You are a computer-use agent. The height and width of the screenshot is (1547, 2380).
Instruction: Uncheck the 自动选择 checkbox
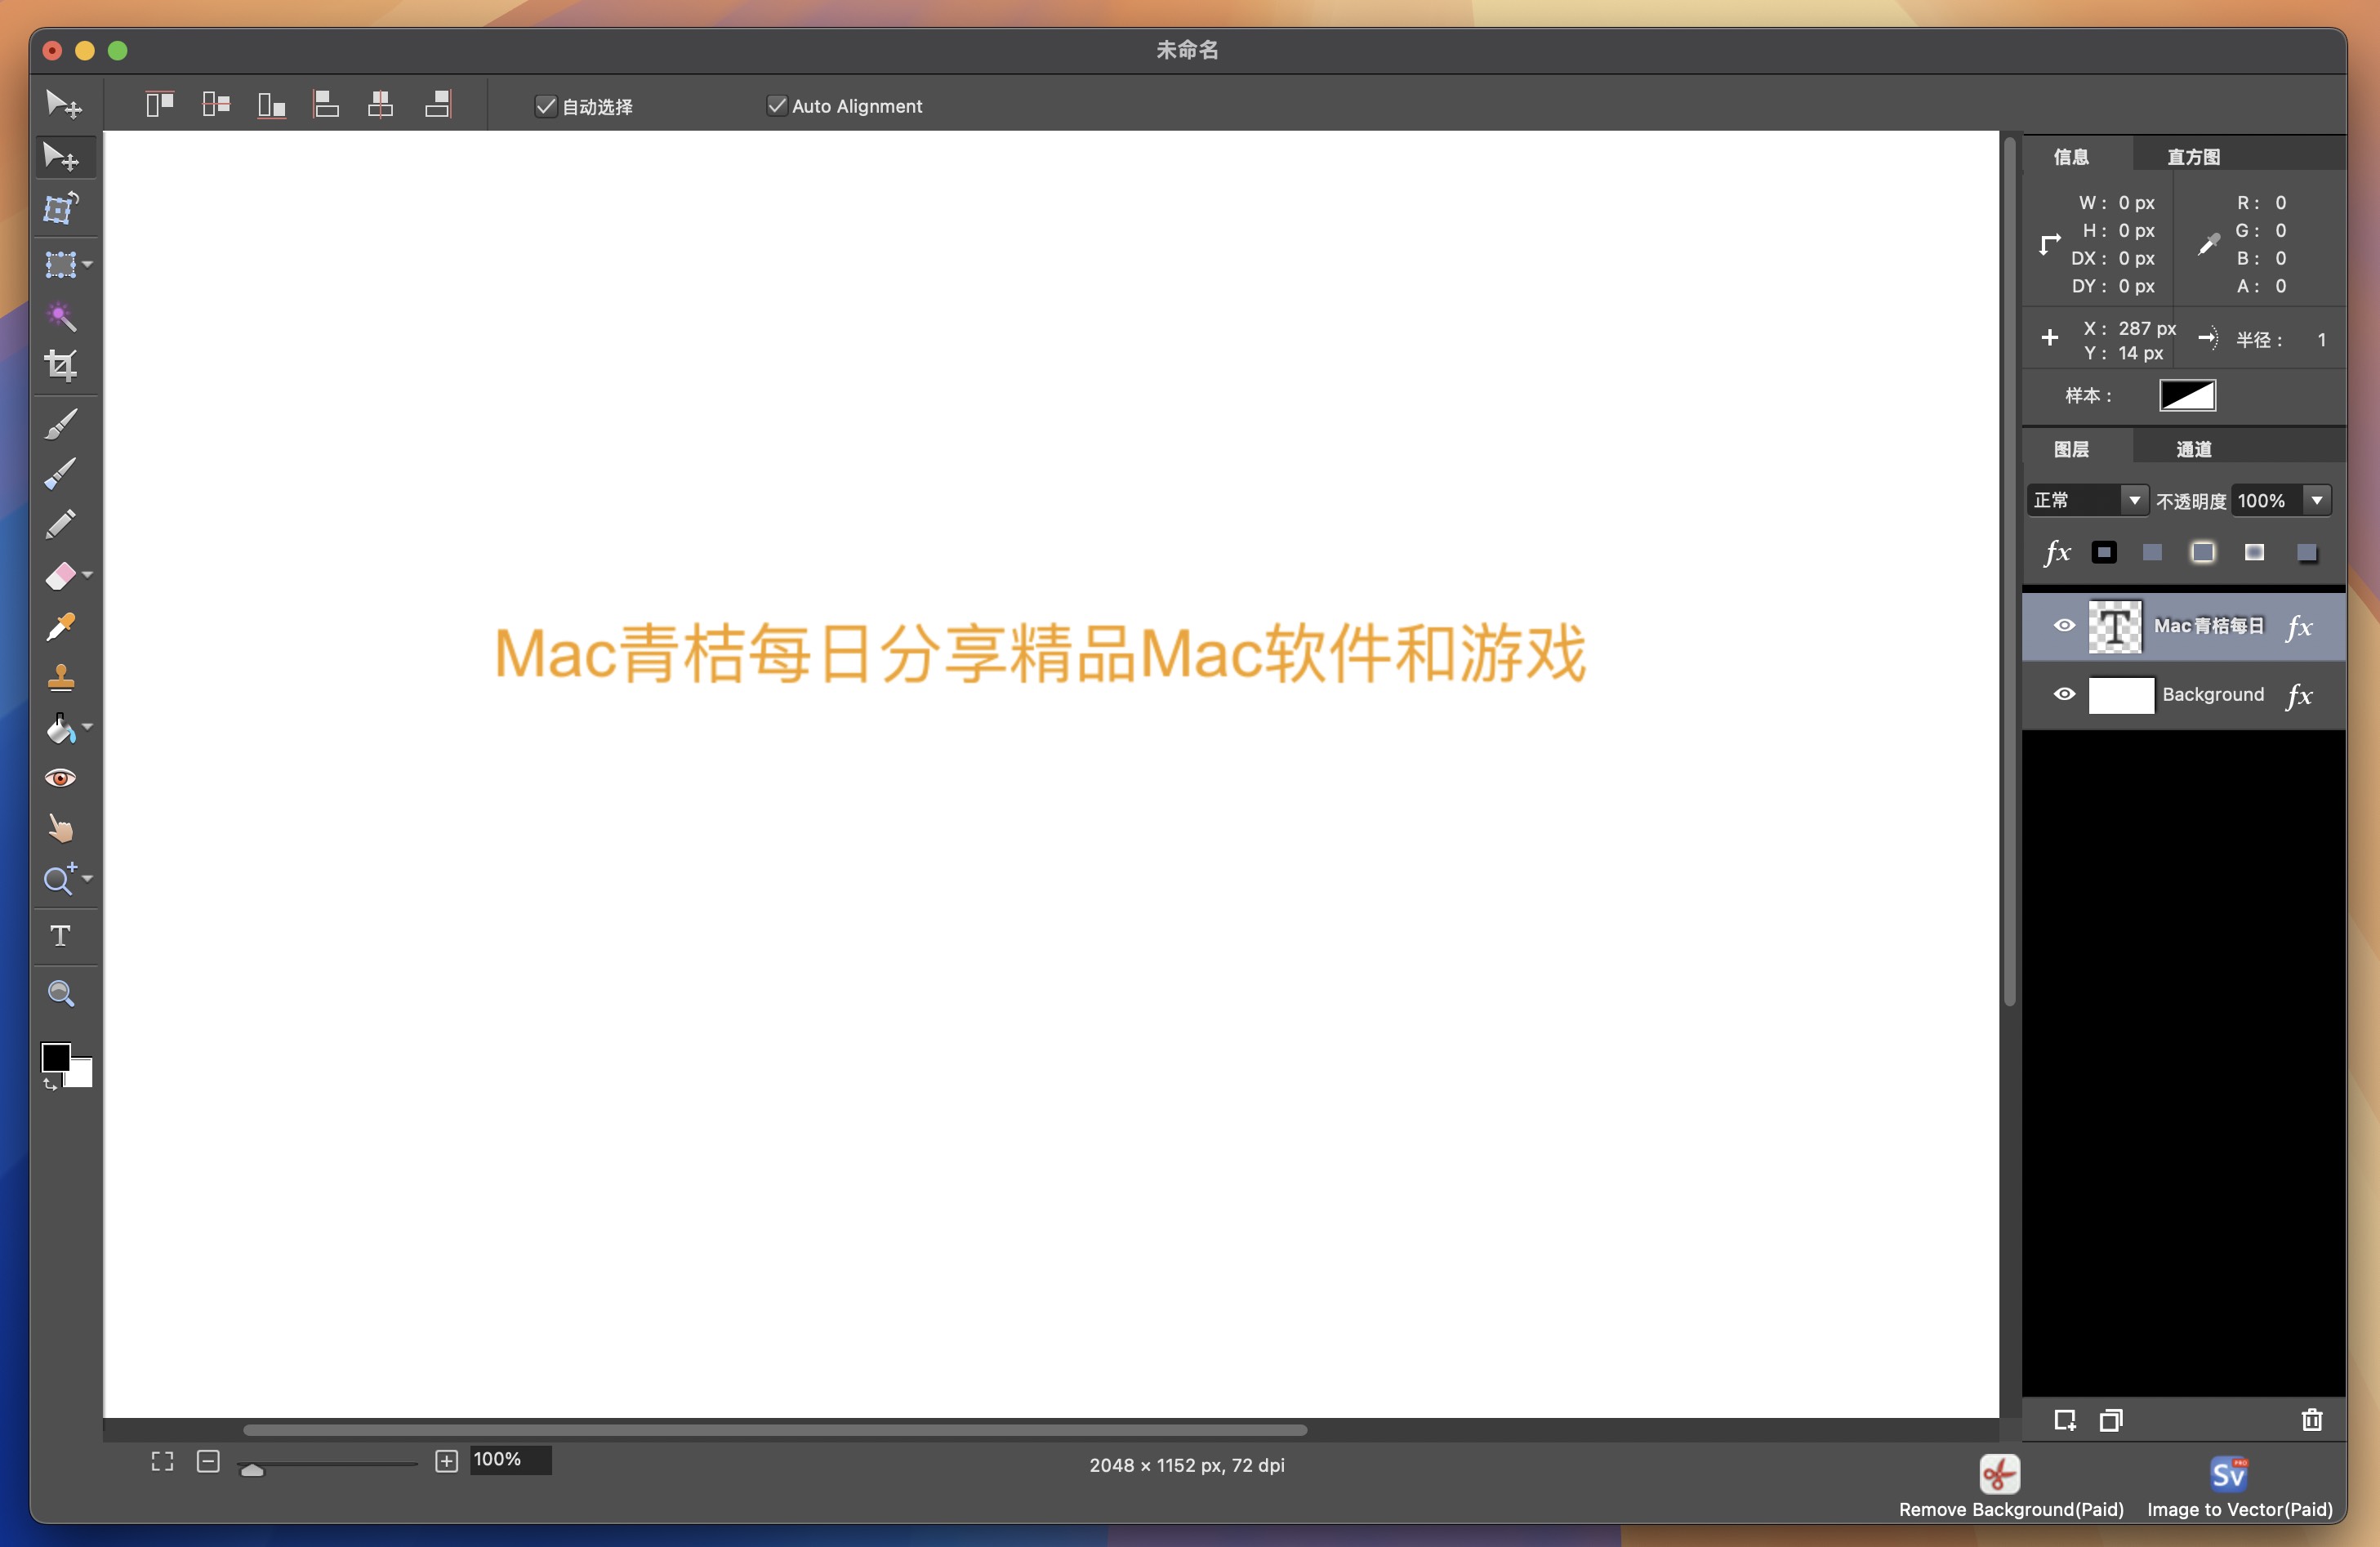pyautogui.click(x=546, y=106)
